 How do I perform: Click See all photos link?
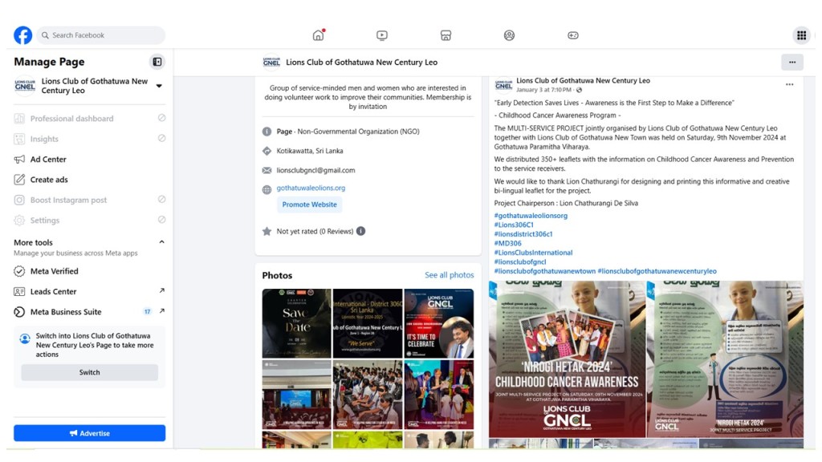point(450,275)
